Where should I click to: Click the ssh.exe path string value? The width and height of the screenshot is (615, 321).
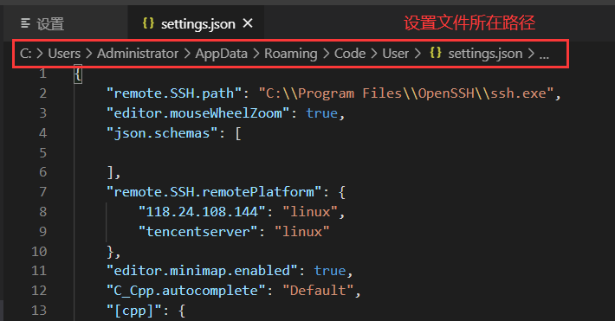coord(405,93)
